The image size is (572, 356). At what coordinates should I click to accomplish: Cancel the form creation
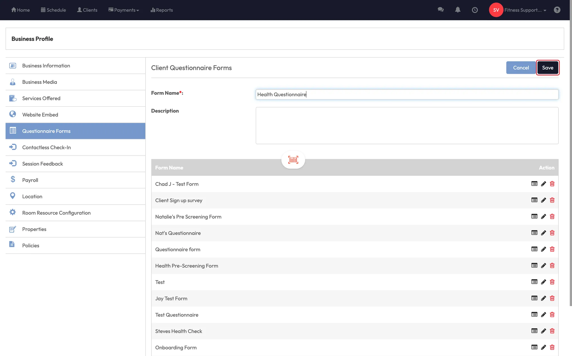pos(521,68)
